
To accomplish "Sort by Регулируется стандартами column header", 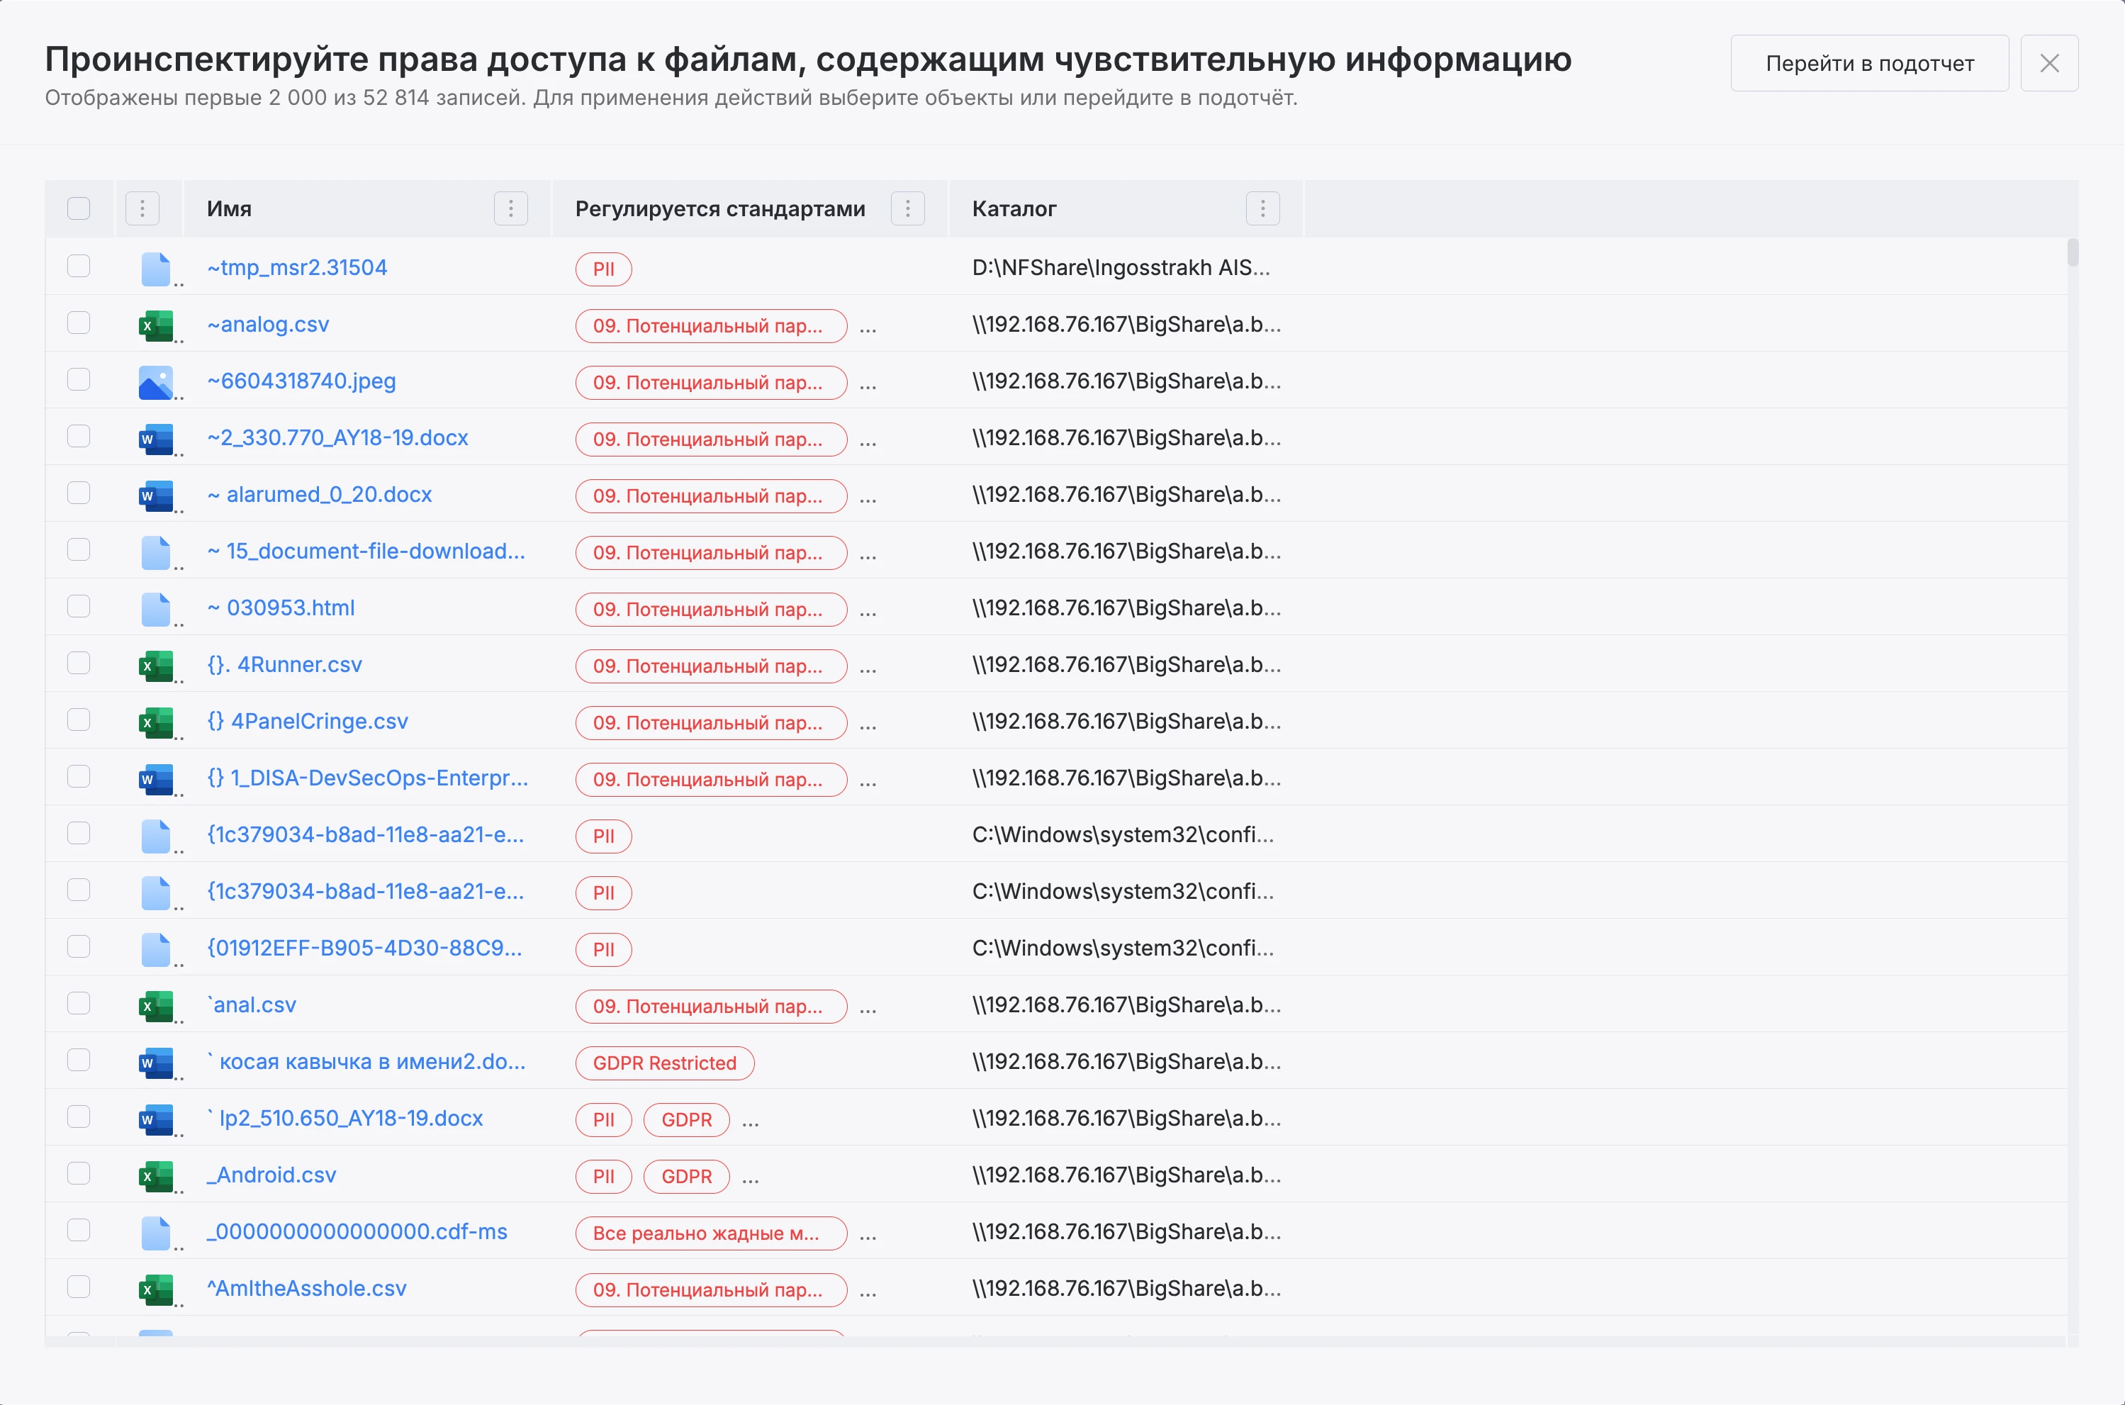I will tap(720, 209).
